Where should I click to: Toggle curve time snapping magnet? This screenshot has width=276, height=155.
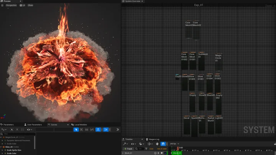98,129
